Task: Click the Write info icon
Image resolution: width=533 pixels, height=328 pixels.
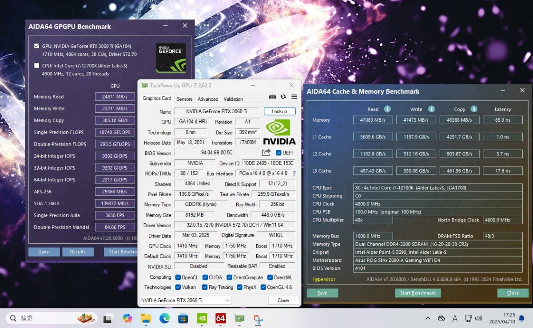Action: click(430, 109)
